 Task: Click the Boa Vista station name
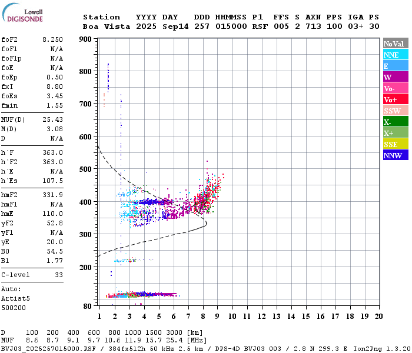[107, 26]
